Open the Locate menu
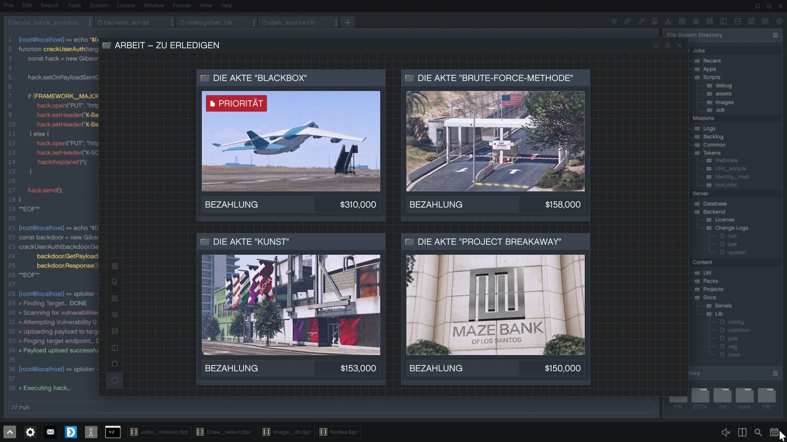Viewport: 787px width, 442px height. (126, 5)
